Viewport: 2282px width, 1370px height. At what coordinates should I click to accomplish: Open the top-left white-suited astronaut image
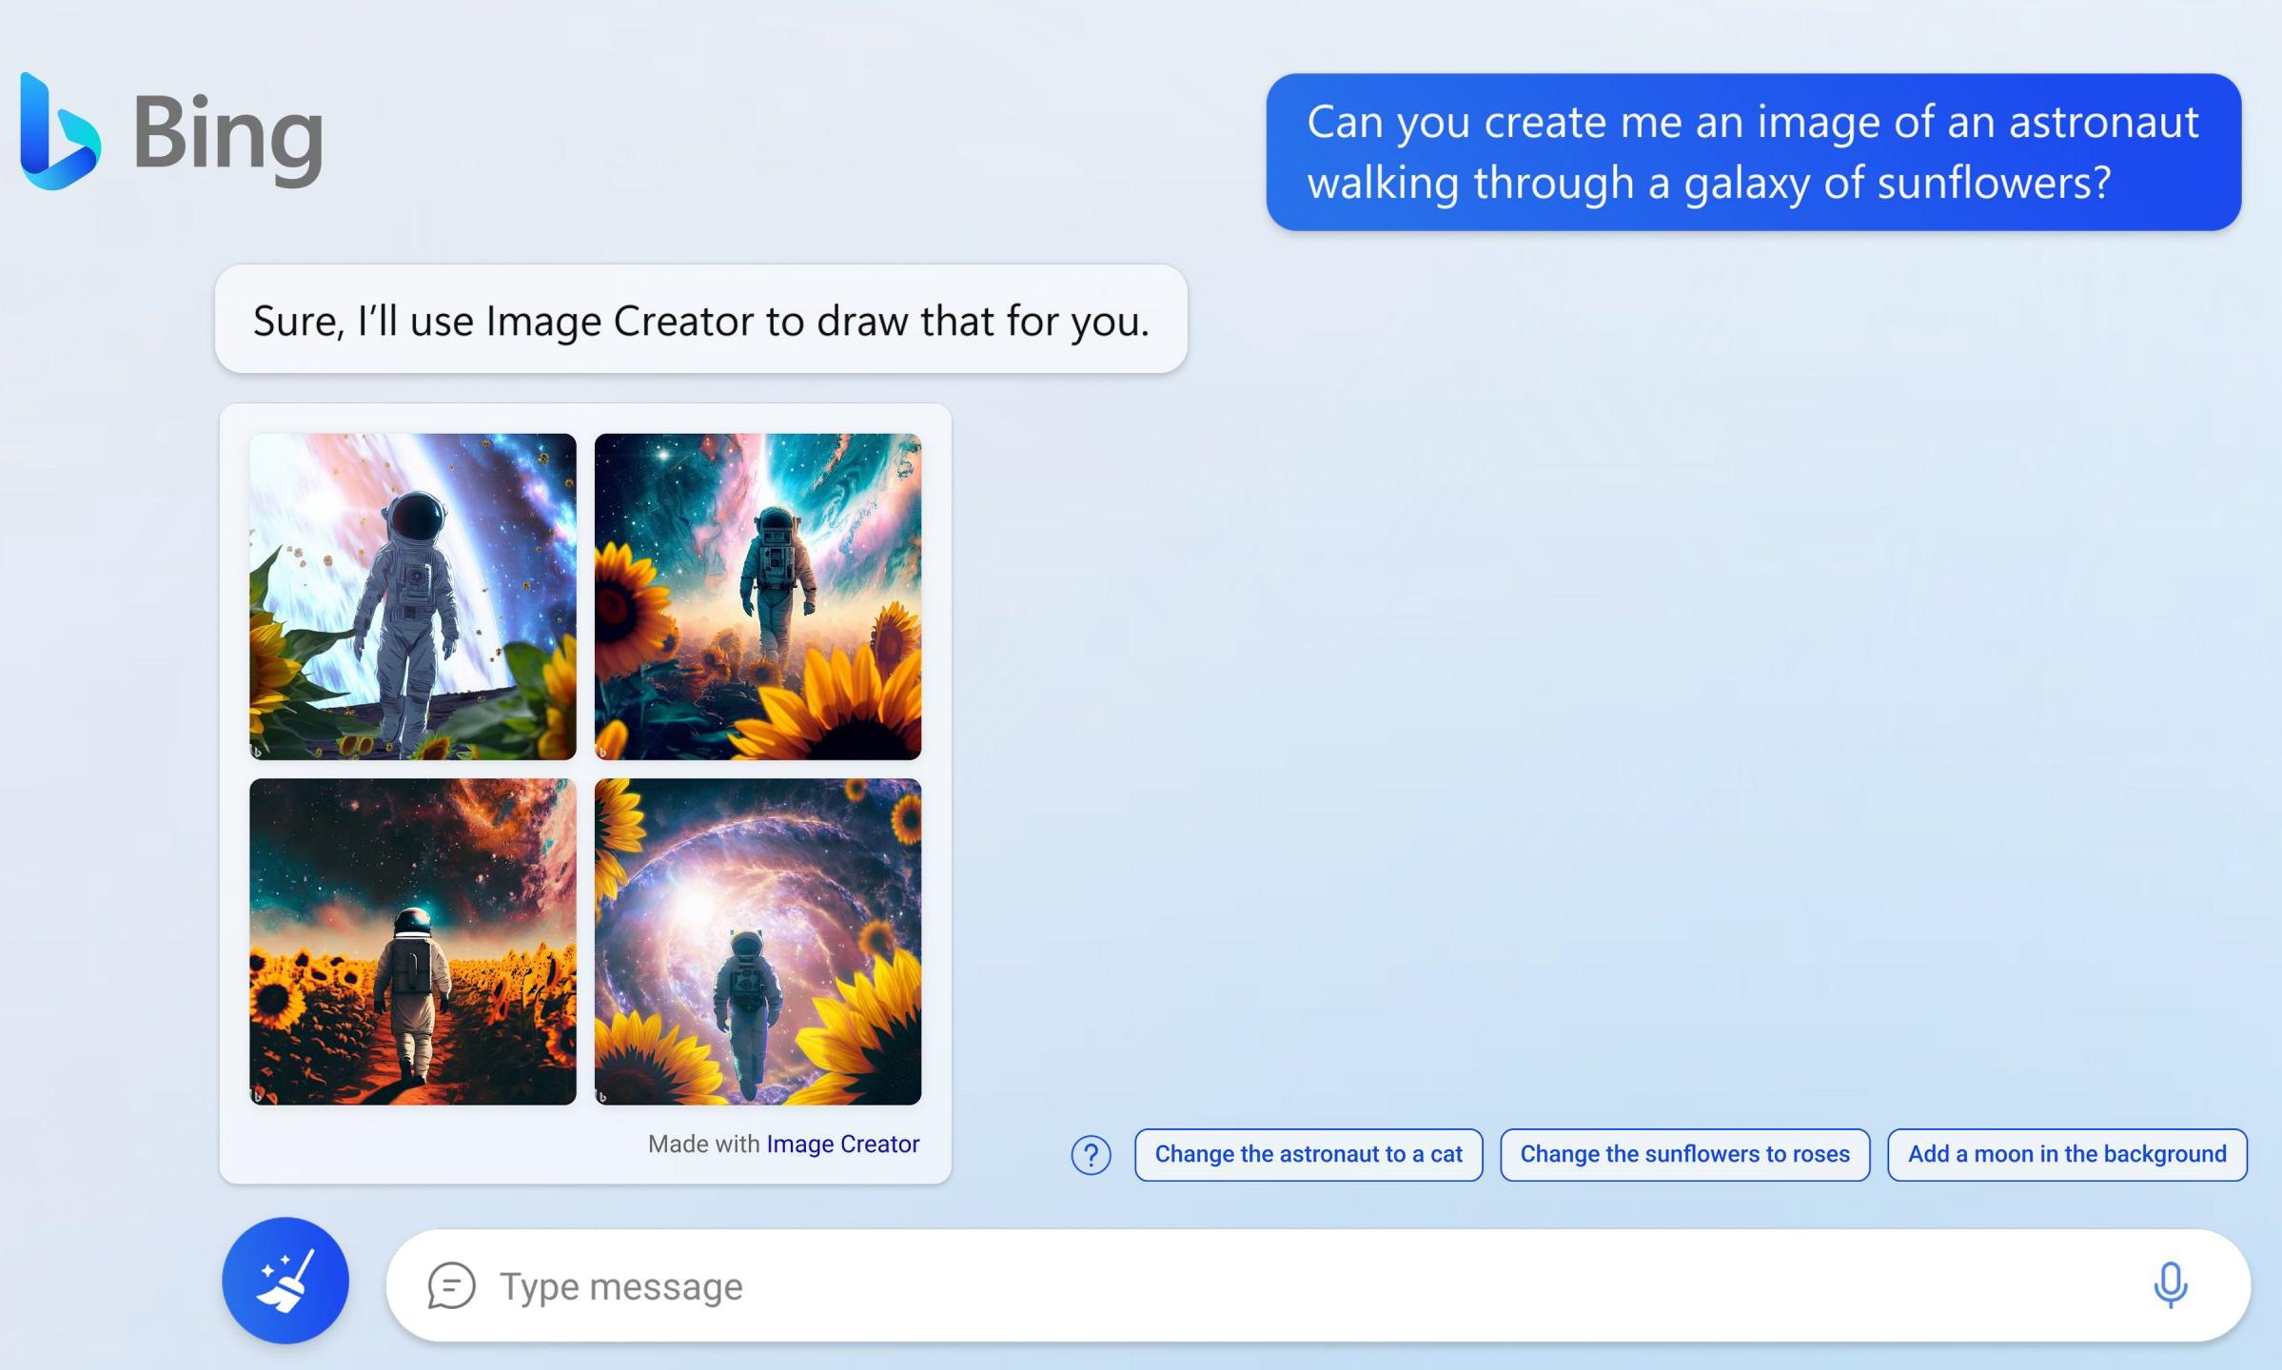412,596
